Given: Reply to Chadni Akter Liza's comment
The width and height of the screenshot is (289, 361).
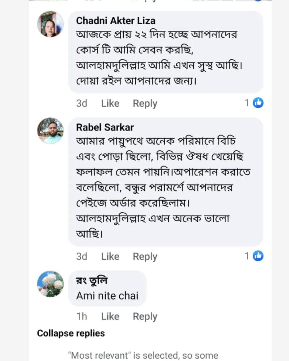Looking at the screenshot, I should pos(145,103).
